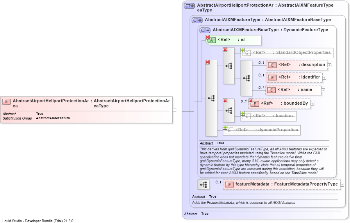The height and width of the screenshot is (223, 350).
Task: Select sequence compositor beside StandardObjectProperties
Action: 229,66
